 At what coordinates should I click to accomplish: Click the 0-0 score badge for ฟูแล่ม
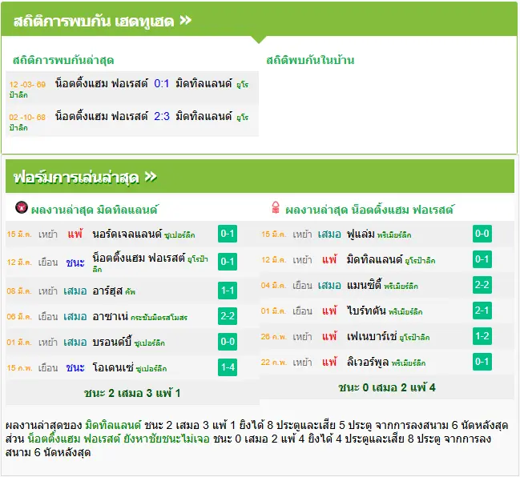tap(482, 234)
